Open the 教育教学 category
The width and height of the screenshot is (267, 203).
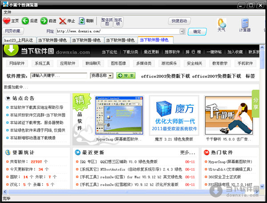[x=220, y=63]
